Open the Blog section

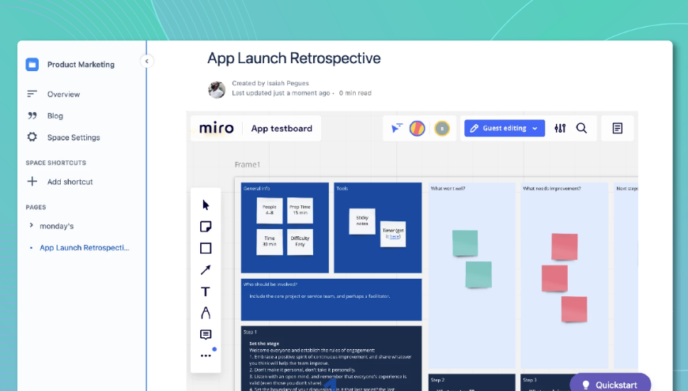tap(55, 116)
